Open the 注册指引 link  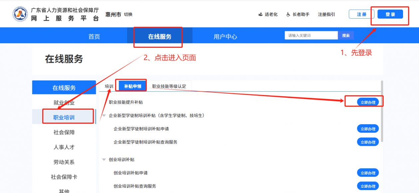(x=327, y=15)
